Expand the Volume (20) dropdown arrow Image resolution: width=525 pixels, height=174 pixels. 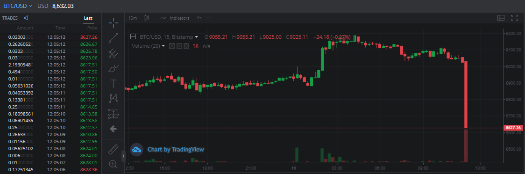click(x=163, y=46)
